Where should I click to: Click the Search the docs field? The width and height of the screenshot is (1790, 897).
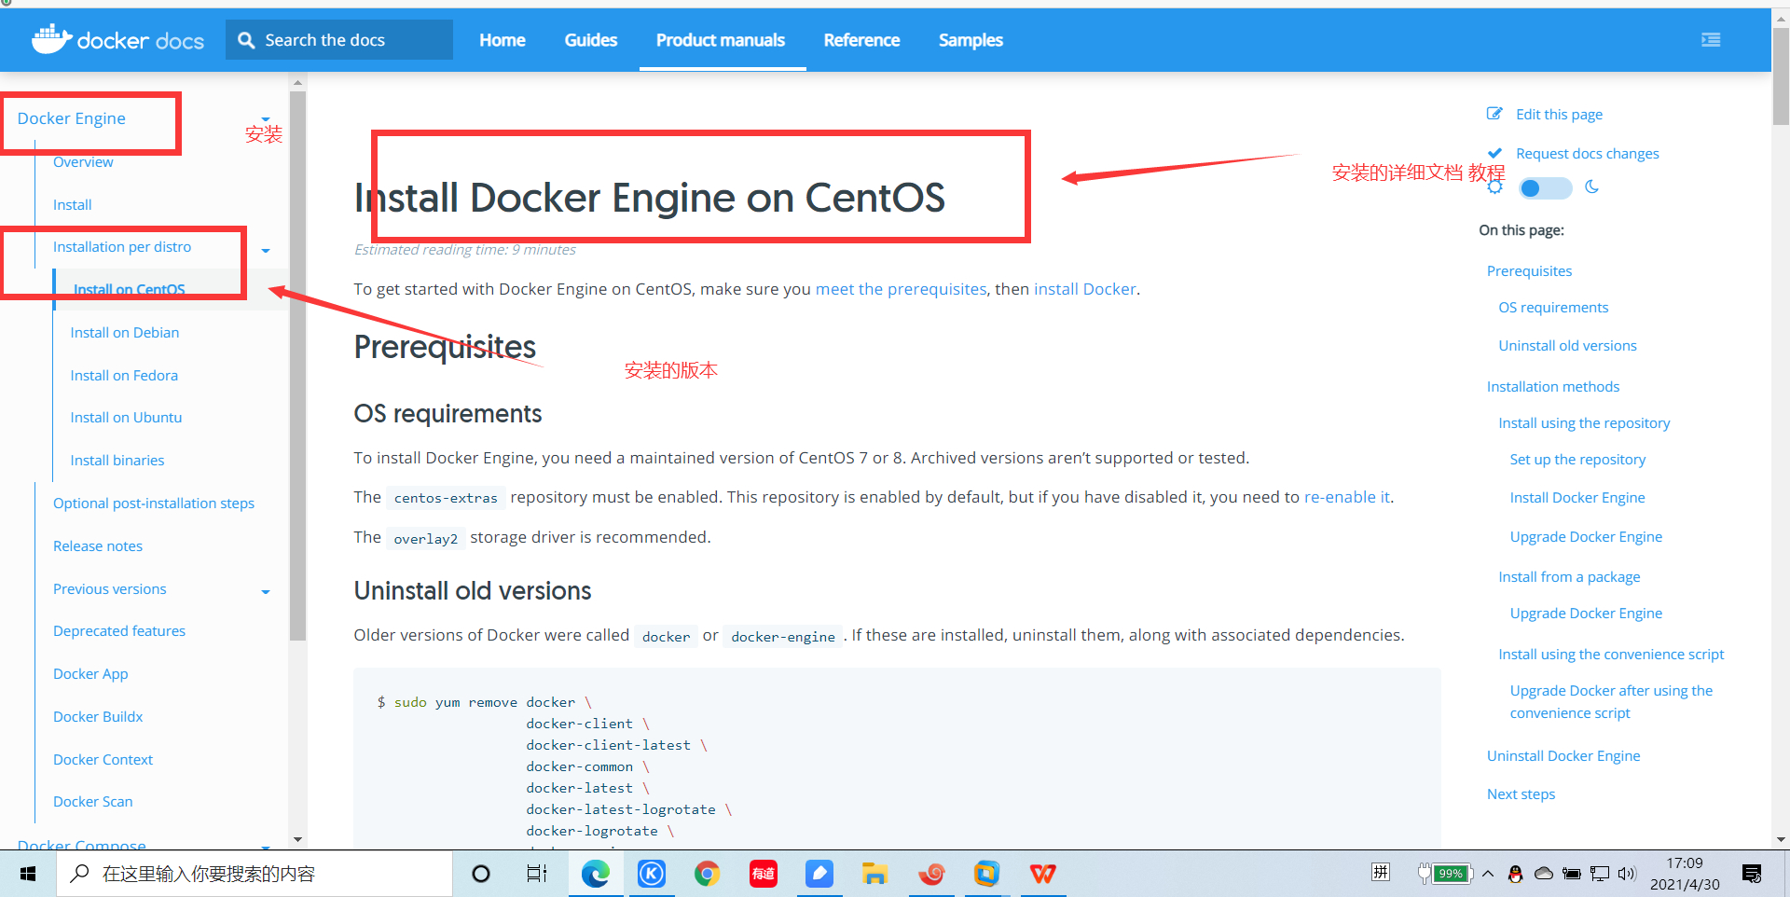click(339, 40)
